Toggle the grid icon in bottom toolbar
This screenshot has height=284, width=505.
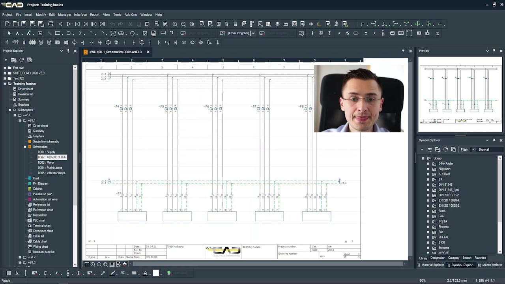[x=9, y=273]
